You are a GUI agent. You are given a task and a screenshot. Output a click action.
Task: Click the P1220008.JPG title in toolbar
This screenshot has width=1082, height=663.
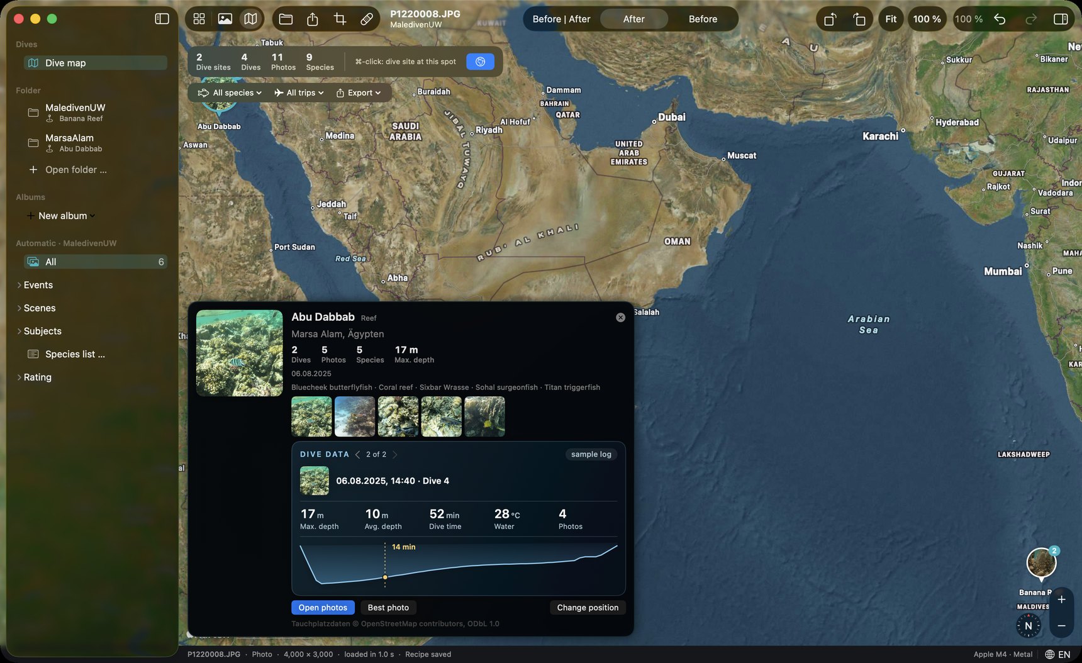click(x=425, y=14)
